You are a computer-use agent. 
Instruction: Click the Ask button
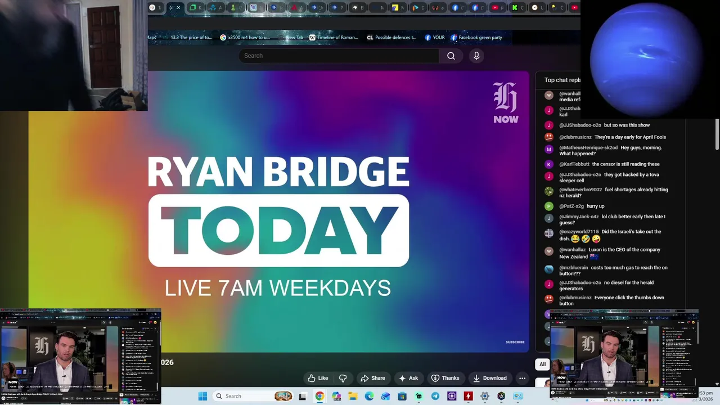tap(408, 378)
